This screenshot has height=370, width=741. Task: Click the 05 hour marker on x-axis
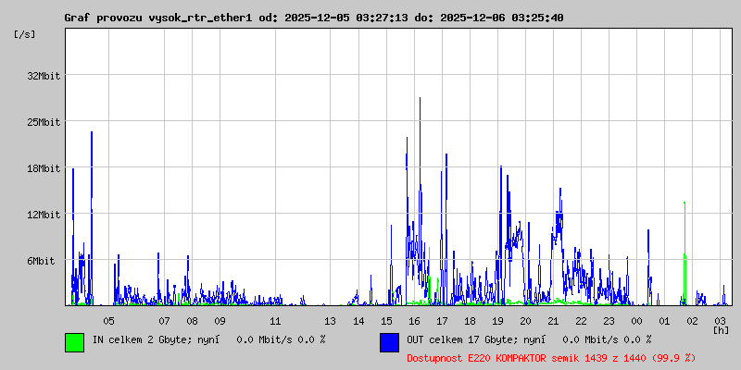108,321
